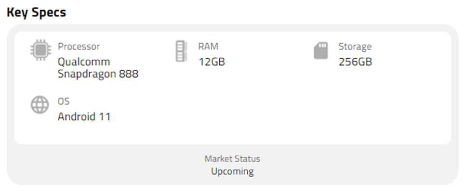Click the Processor label

pos(79,46)
